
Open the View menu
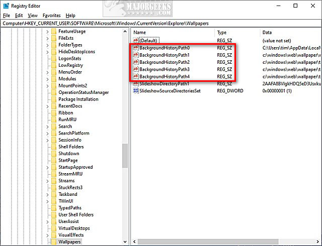tap(33, 16)
